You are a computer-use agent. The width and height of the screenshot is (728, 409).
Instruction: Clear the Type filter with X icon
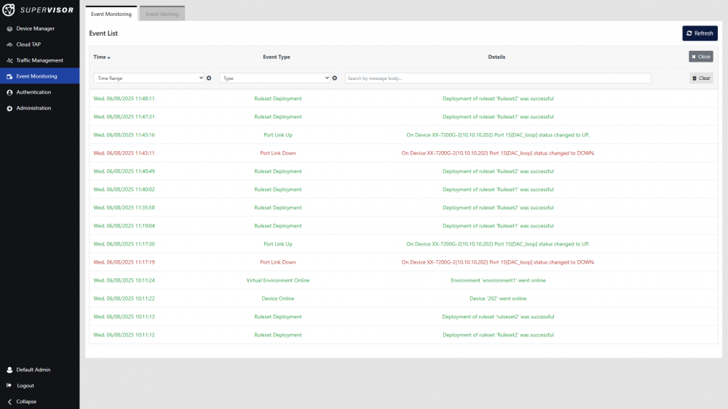coord(335,78)
